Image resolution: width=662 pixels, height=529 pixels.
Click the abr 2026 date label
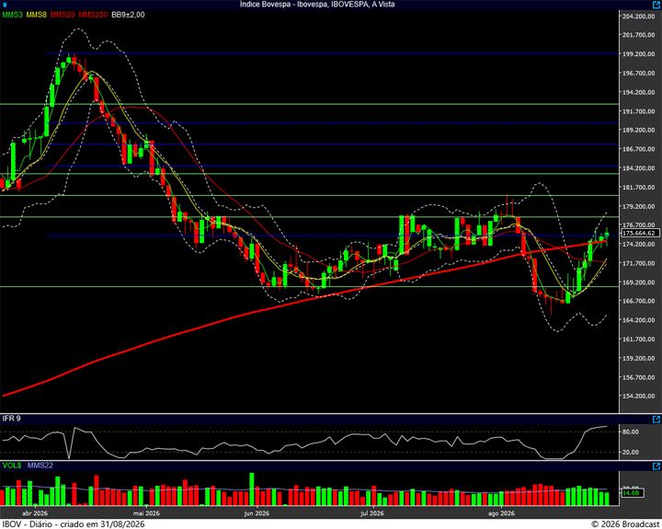point(35,513)
